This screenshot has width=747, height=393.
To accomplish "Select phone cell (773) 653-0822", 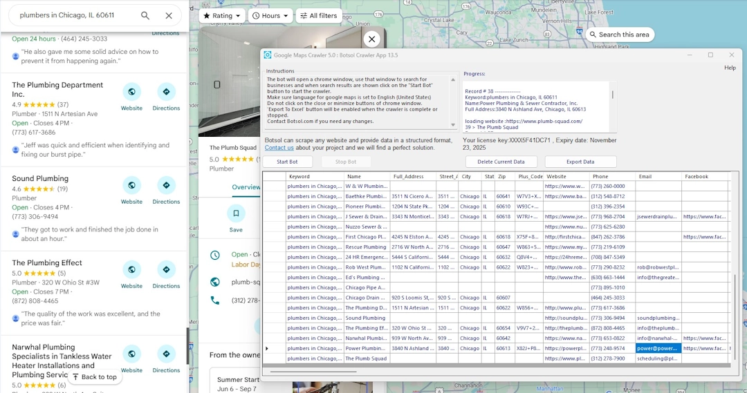I will (x=612, y=338).
